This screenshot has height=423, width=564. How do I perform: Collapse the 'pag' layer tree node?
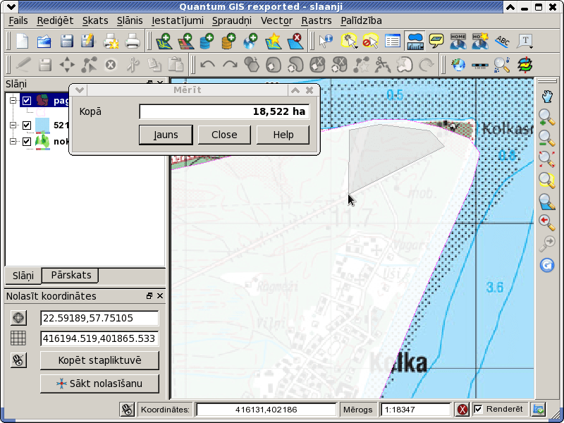pyautogui.click(x=13, y=100)
